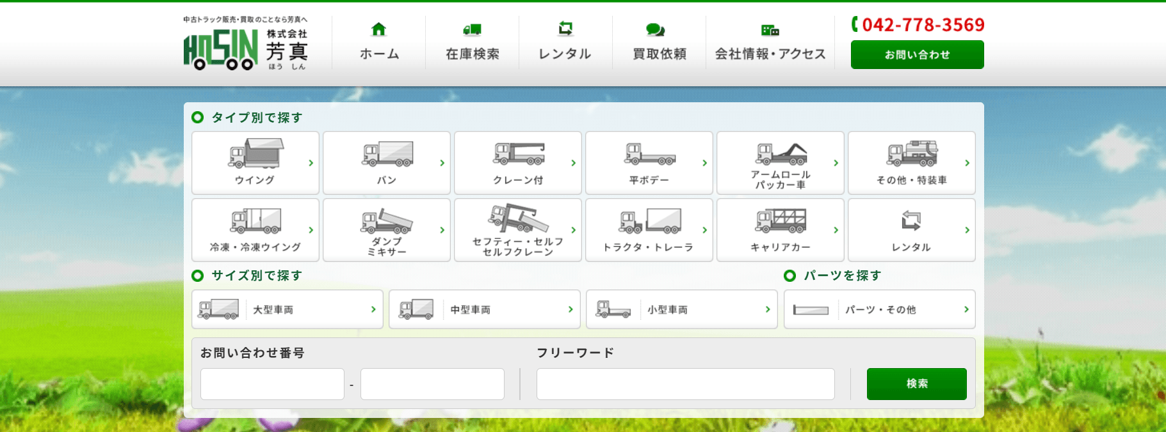Click the green お問い合わせ button
This screenshot has height=432, width=1166.
(917, 55)
